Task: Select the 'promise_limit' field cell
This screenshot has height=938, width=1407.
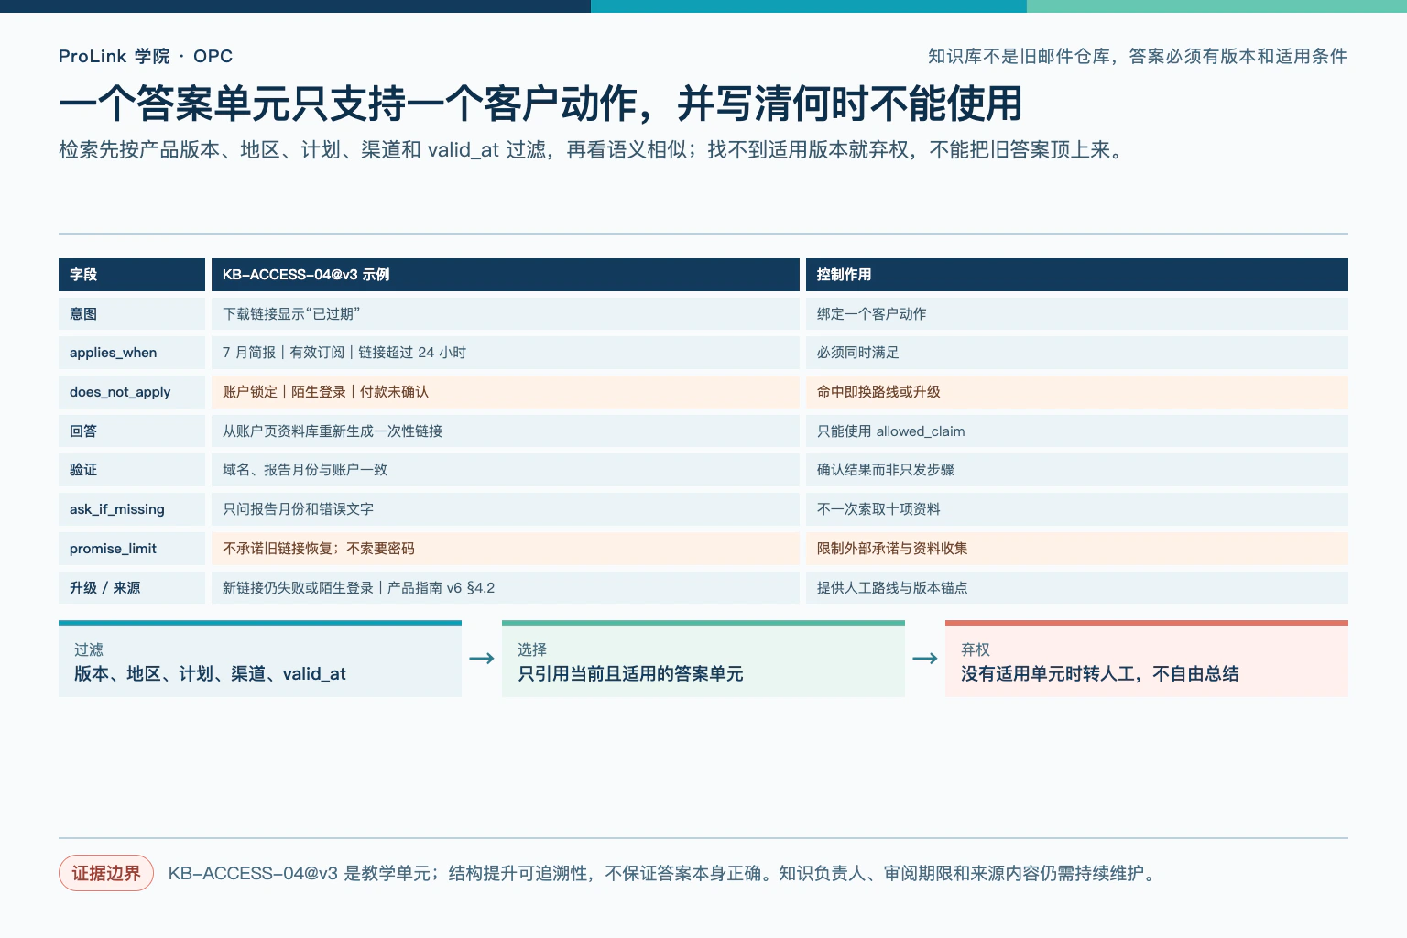Action: coord(132,549)
